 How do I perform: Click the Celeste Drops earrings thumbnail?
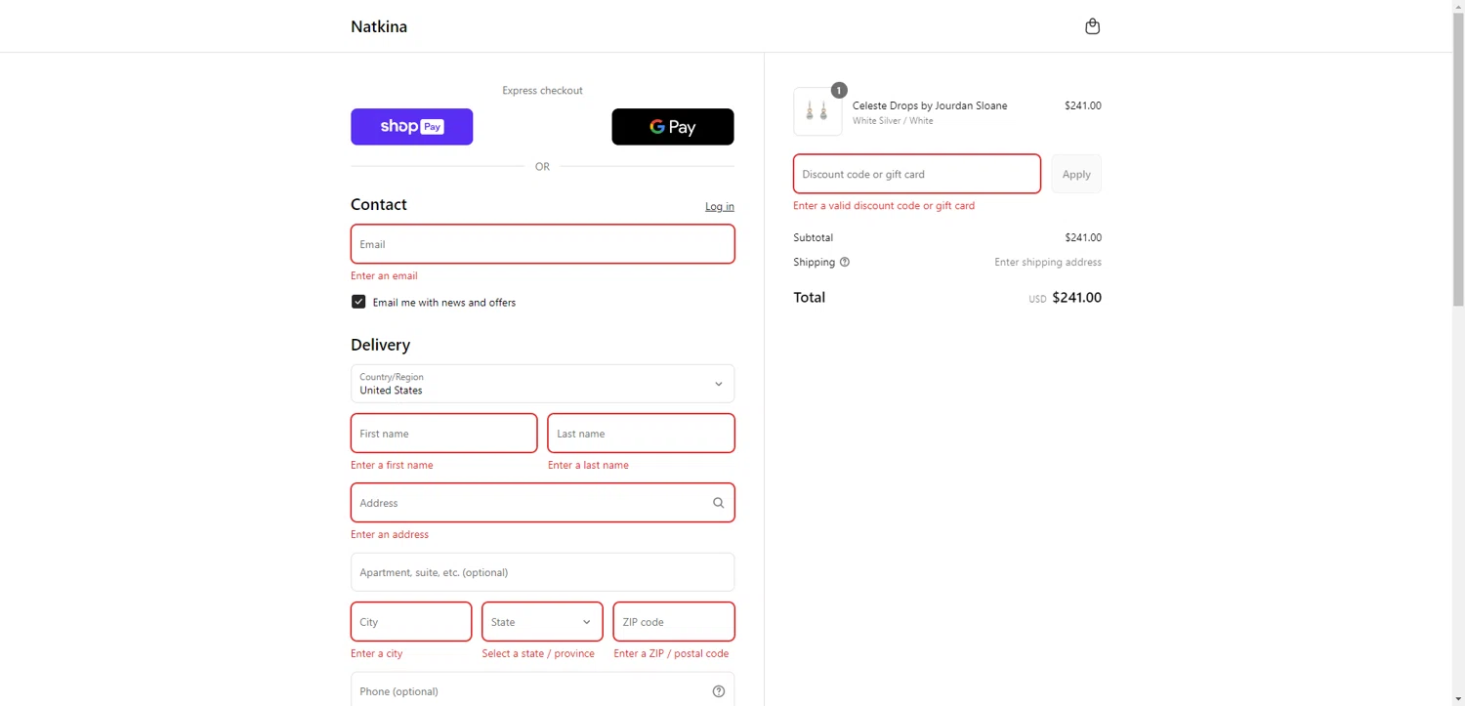coord(817,111)
